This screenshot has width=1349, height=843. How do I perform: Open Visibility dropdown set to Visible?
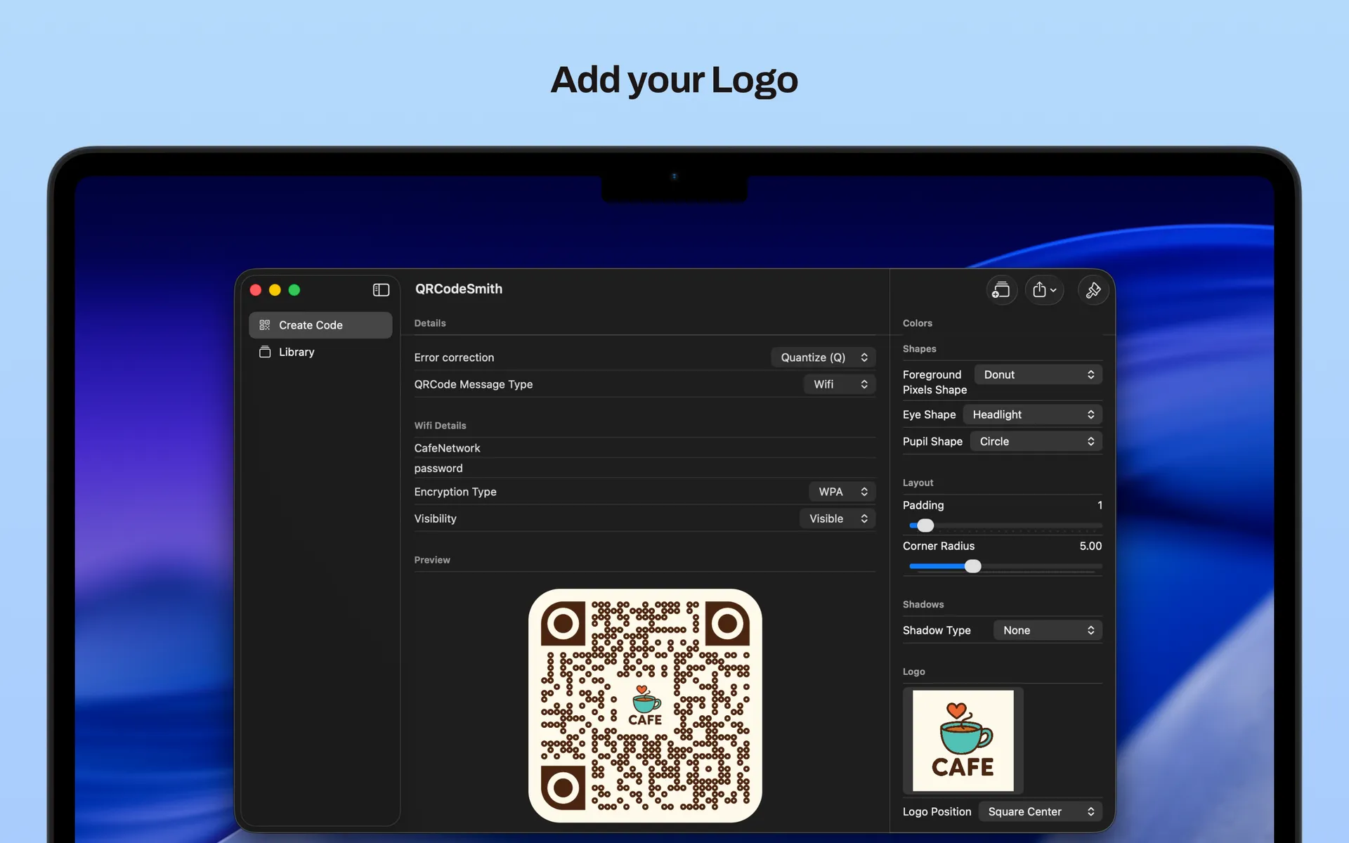838,518
